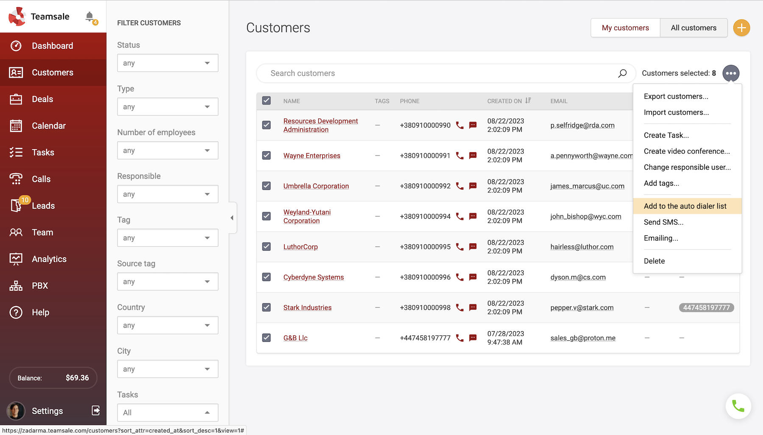Expand the Responsible filter dropdown
This screenshot has width=763, height=435.
[x=167, y=194]
